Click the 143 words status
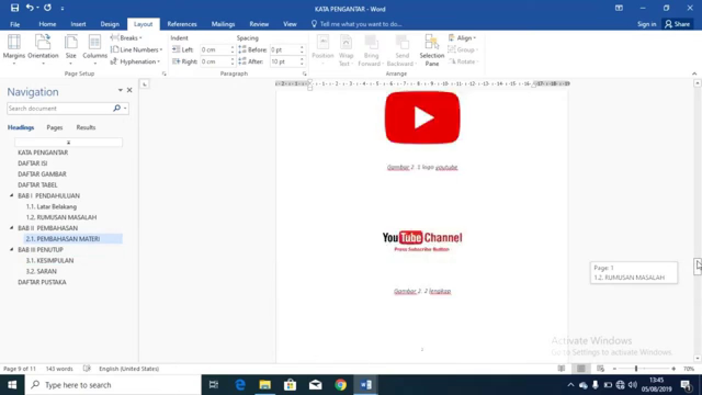 coord(59,369)
